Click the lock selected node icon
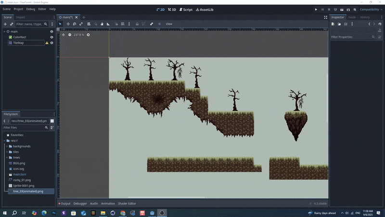 (137, 24)
